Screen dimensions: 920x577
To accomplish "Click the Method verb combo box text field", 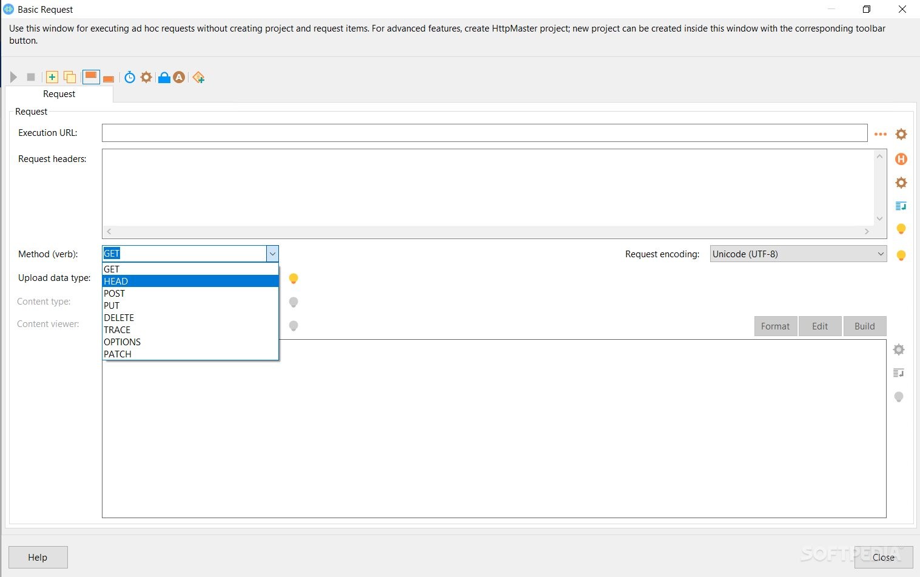I will click(184, 254).
